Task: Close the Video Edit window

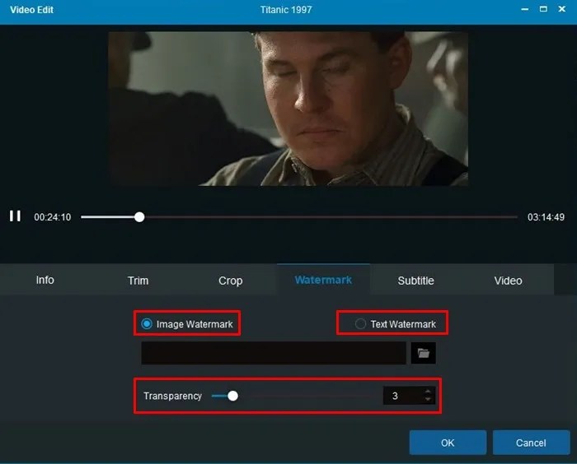Action: point(562,9)
